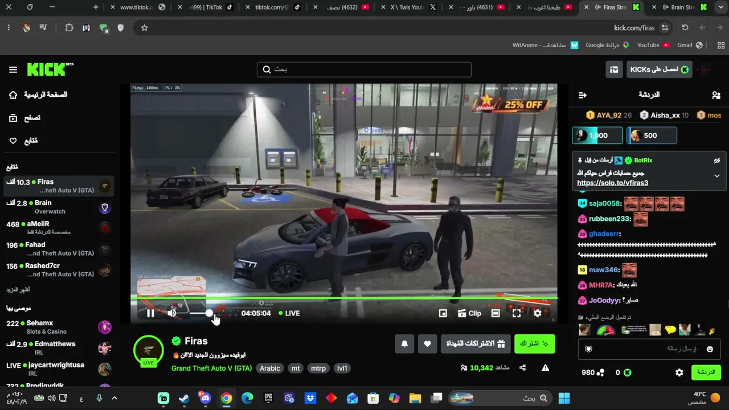Click the get KICKs button
Image resolution: width=729 pixels, height=410 pixels.
659,69
